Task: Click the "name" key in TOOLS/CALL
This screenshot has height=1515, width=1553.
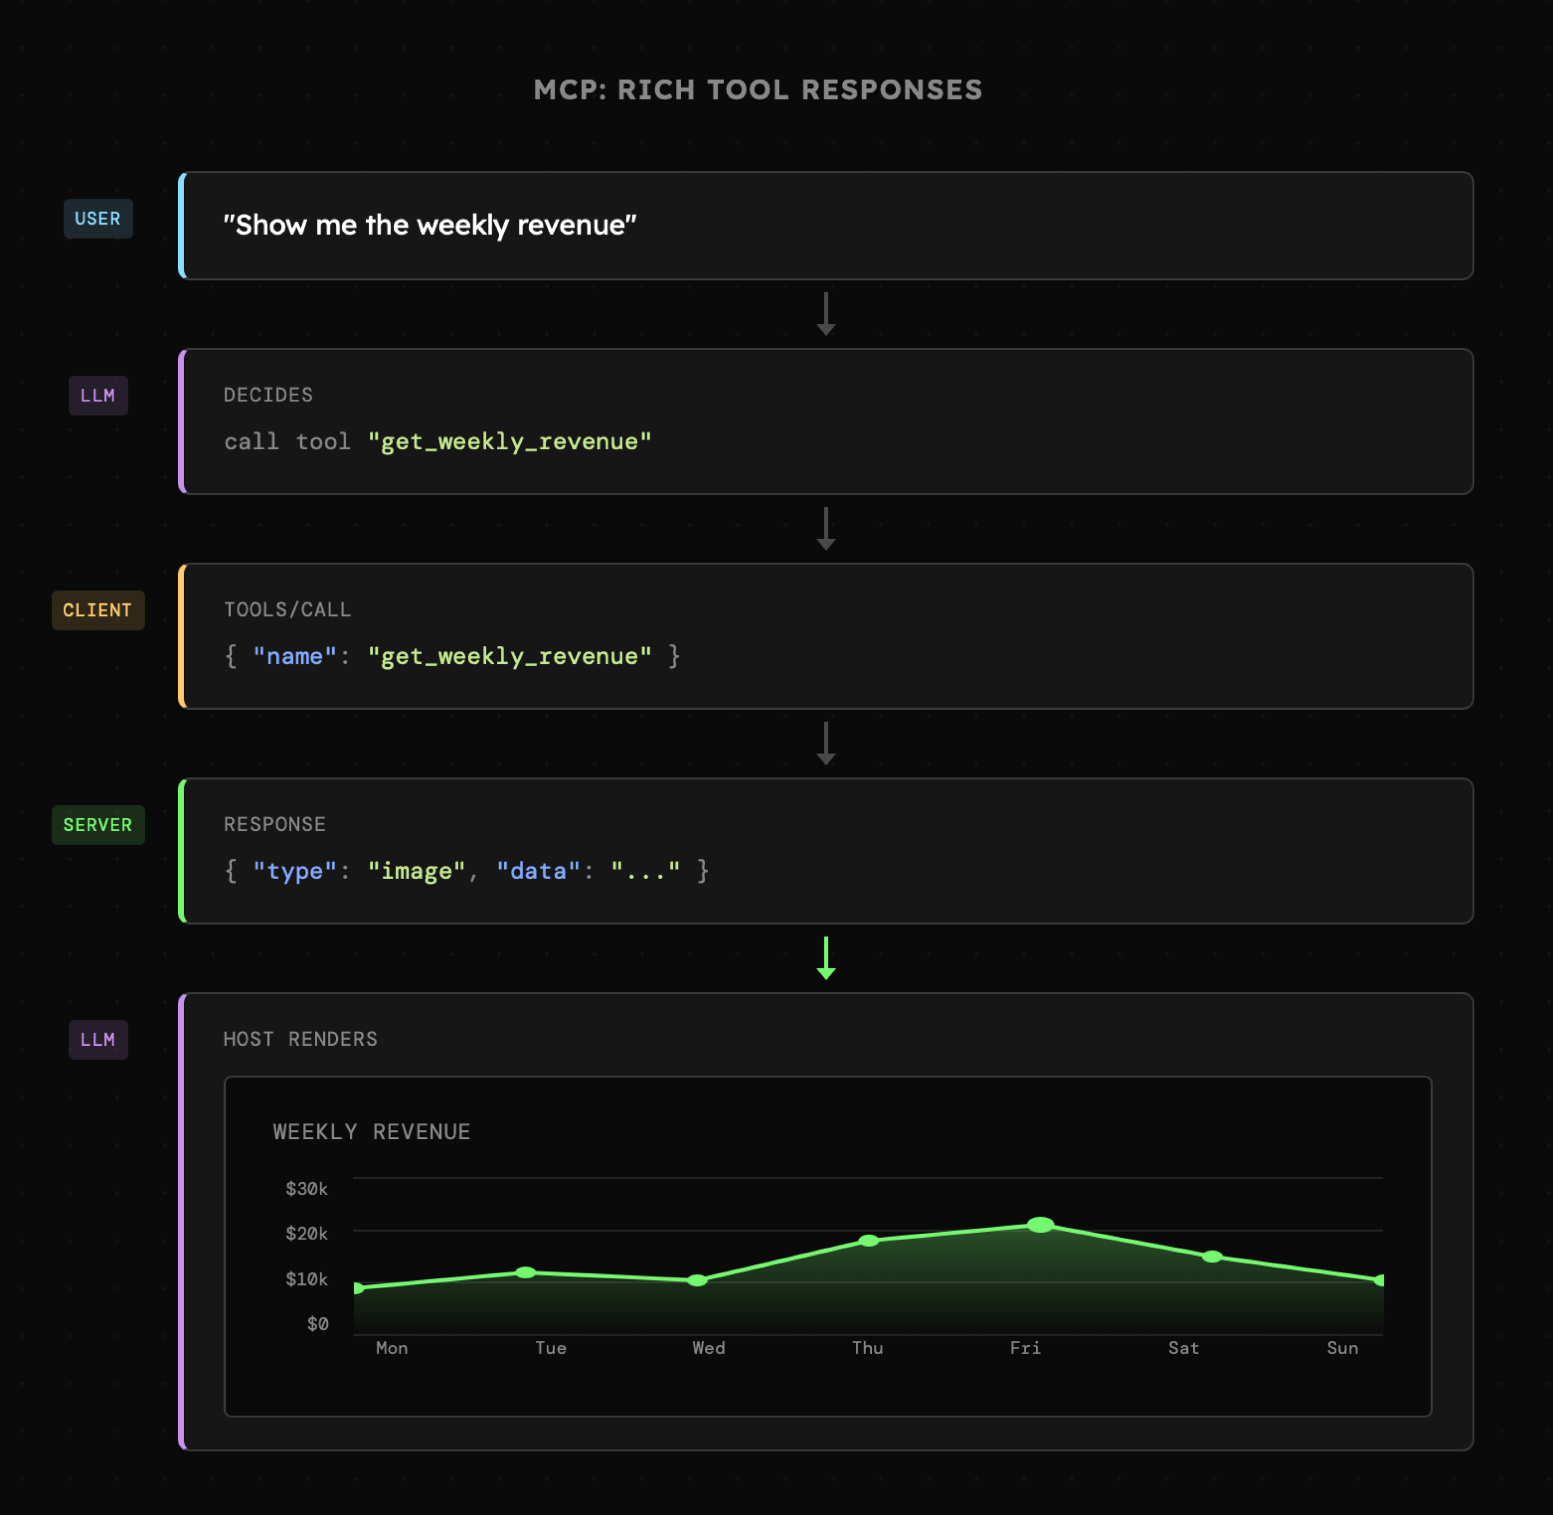Action: [x=295, y=657]
